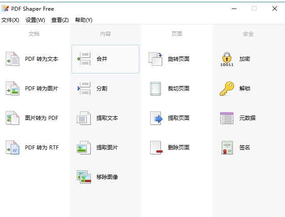Screen dimensions: 285x217
Task: Click the PDF 转为 RTF label
Action: point(42,147)
